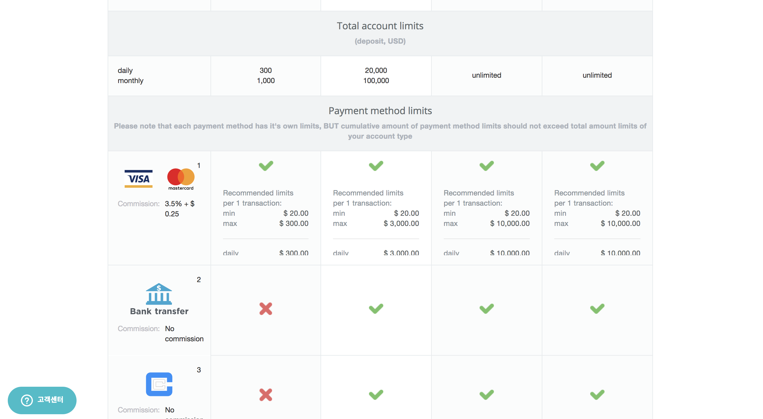This screenshot has height=419, width=763.
Task: Click '$ 20.00' min in first account column
Action: [x=296, y=213]
